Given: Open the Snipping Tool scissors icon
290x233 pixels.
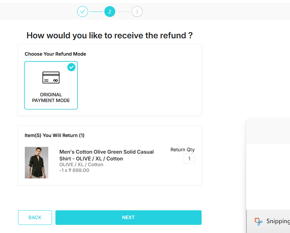Looking at the screenshot, I should tap(258, 221).
